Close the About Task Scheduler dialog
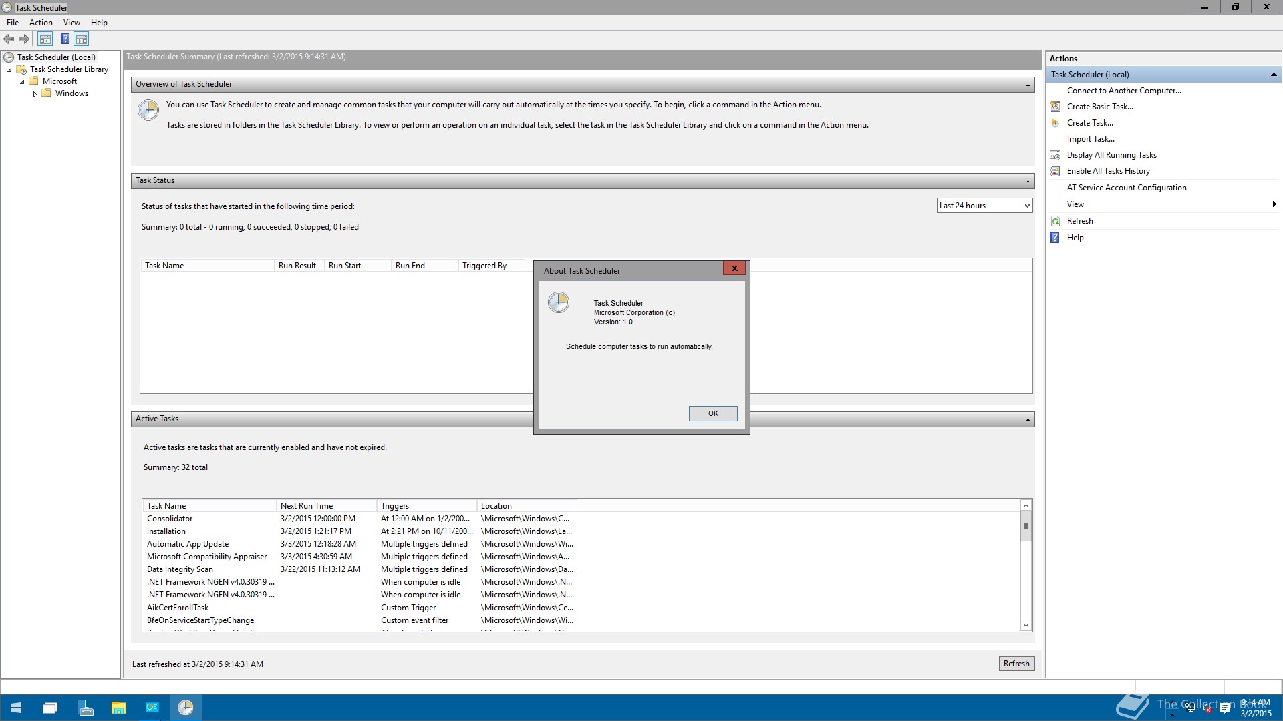The width and height of the screenshot is (1283, 721). tap(734, 268)
